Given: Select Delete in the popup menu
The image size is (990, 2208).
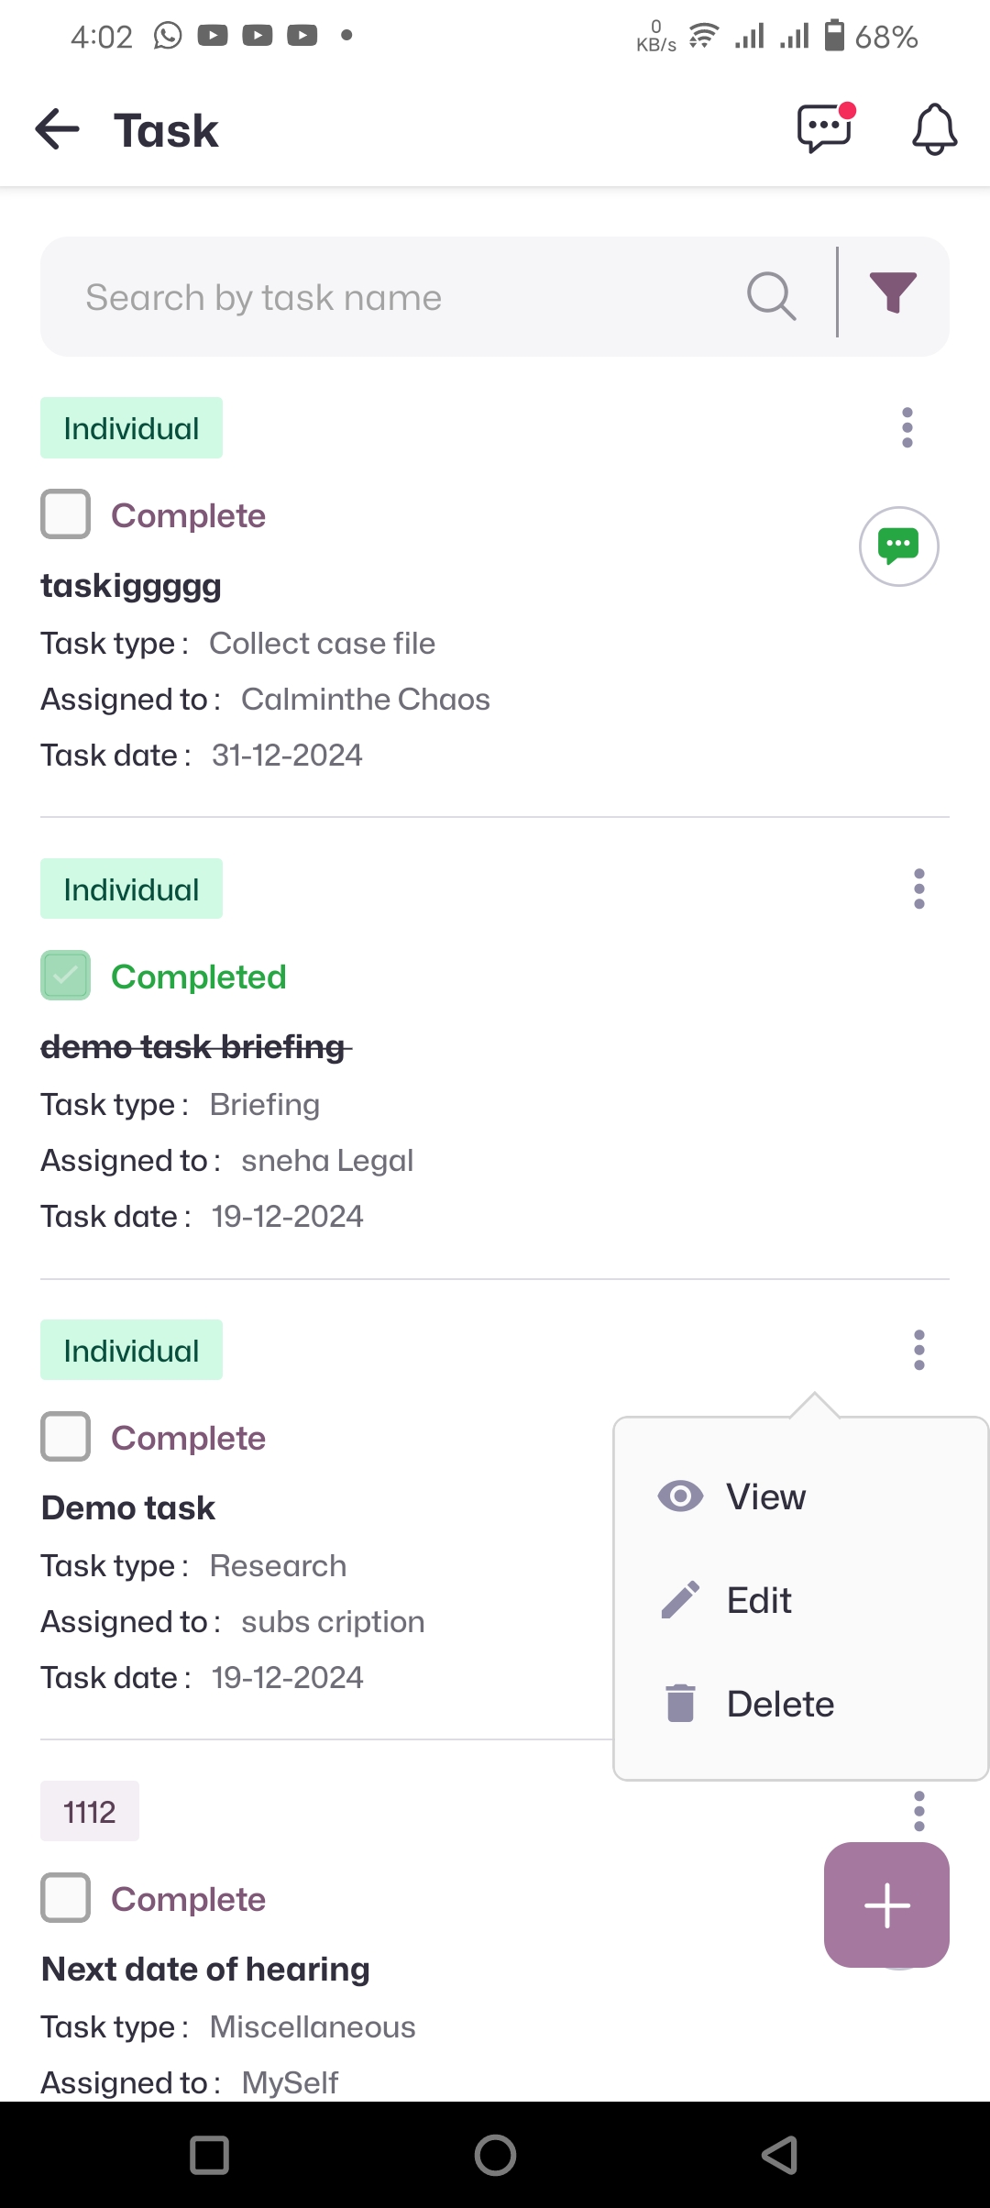Looking at the screenshot, I should click(x=779, y=1704).
